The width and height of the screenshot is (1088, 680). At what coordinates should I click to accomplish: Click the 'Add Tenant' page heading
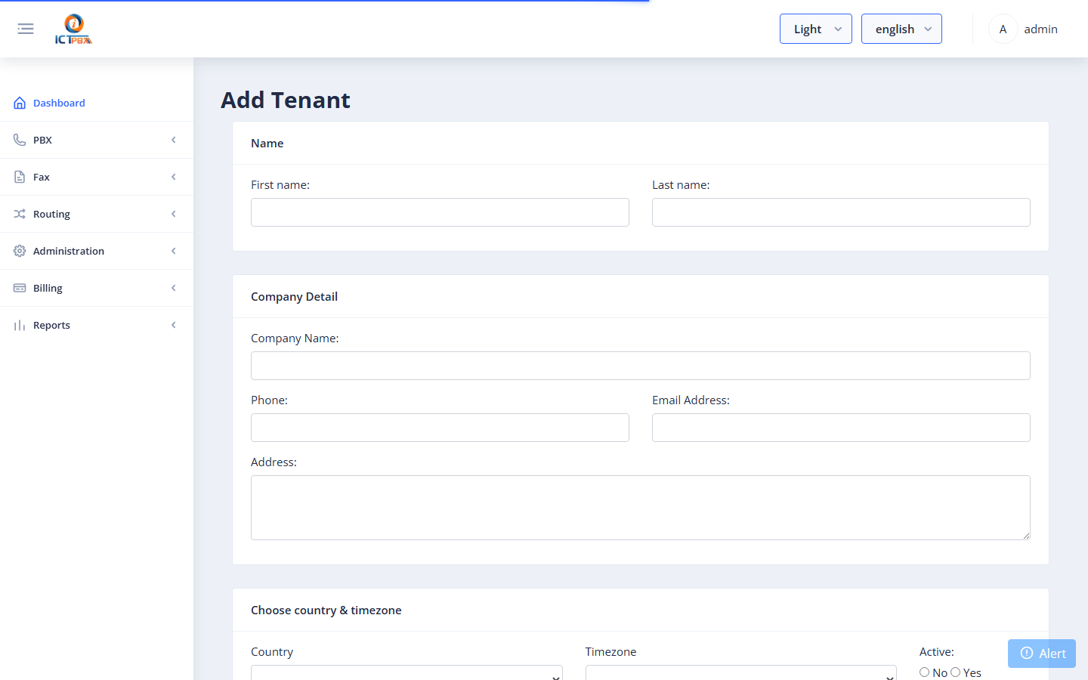(286, 100)
